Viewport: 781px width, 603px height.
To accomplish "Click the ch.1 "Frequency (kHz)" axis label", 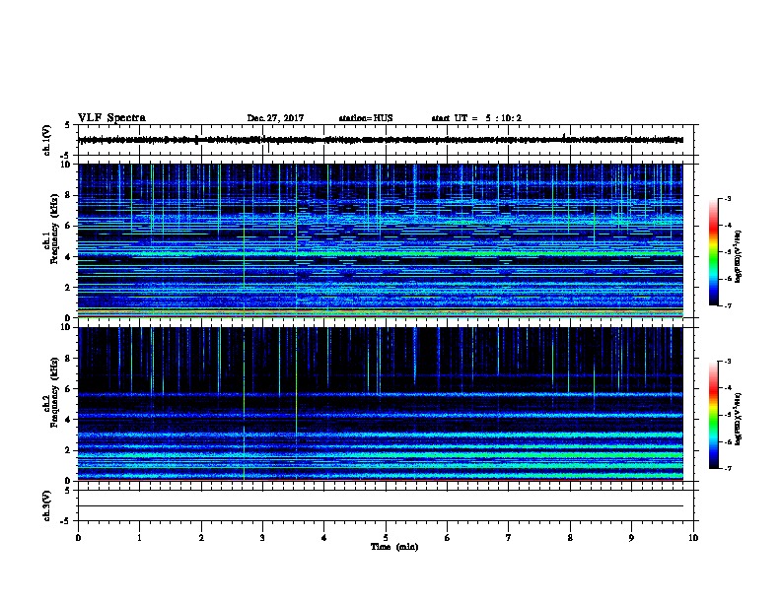I will (54, 229).
